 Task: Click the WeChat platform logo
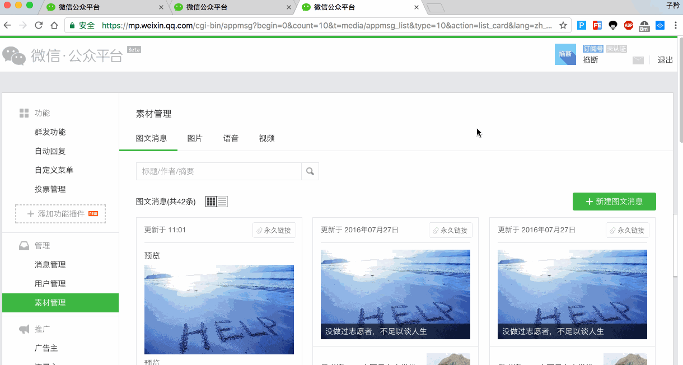(63, 55)
